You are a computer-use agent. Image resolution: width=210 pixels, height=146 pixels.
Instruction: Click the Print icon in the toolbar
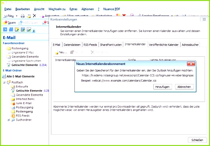pyautogui.click(x=23, y=16)
